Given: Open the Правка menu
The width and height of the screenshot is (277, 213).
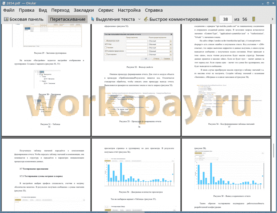Looking at the screenshot, I should pyautogui.click(x=27, y=10).
